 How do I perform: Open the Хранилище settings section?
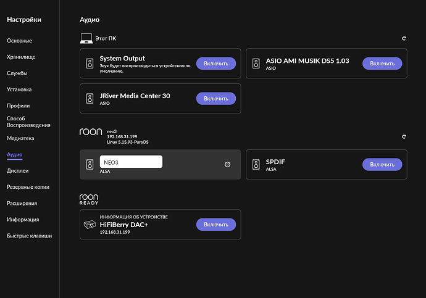click(x=21, y=57)
